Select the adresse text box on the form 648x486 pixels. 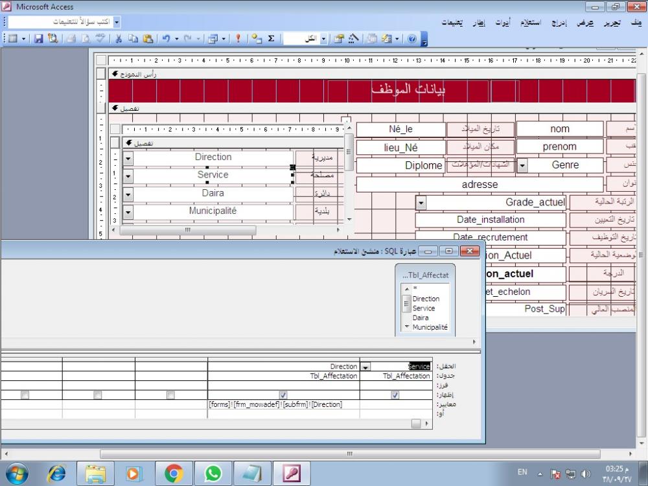(480, 184)
